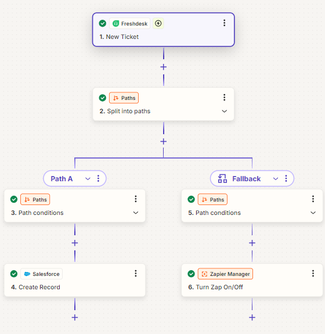Click the green status check on step 2

103,98
